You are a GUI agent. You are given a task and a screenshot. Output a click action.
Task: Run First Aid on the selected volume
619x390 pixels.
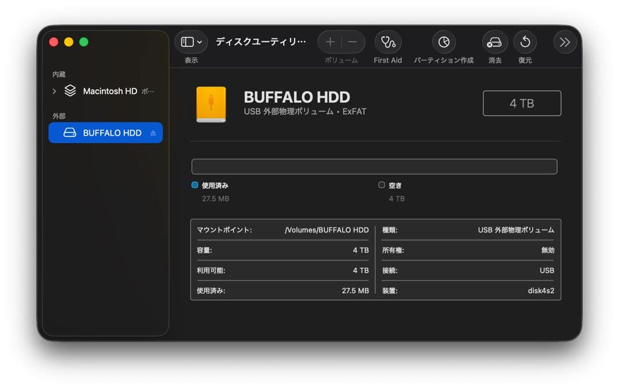(x=387, y=42)
